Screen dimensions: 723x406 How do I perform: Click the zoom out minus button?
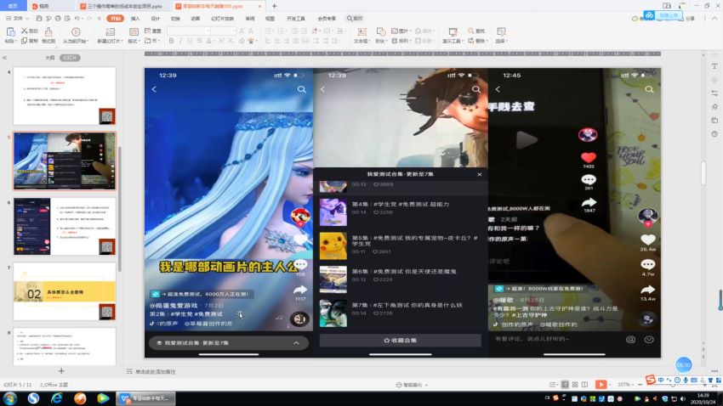pyautogui.click(x=640, y=385)
